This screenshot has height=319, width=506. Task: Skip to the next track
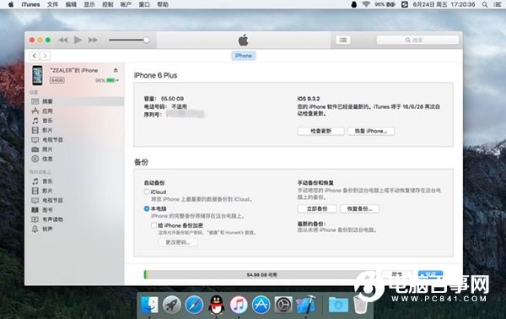click(93, 40)
